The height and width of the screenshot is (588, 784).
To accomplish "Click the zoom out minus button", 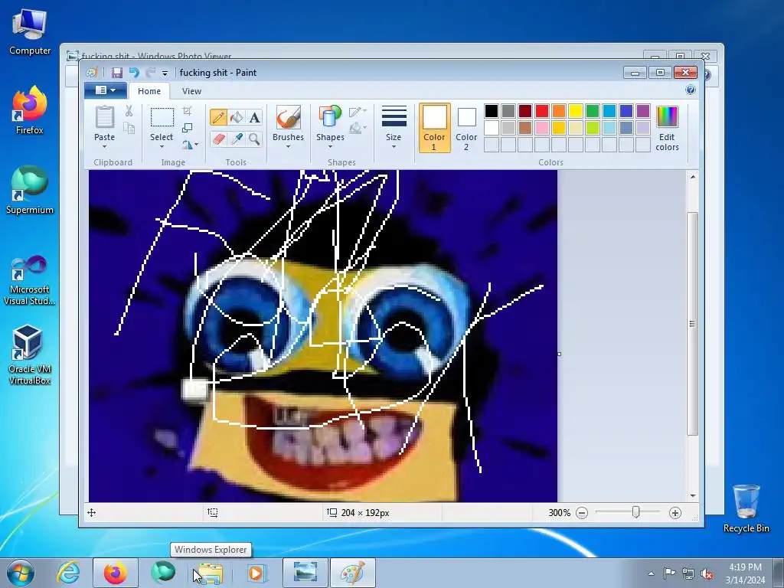I will pos(582,513).
